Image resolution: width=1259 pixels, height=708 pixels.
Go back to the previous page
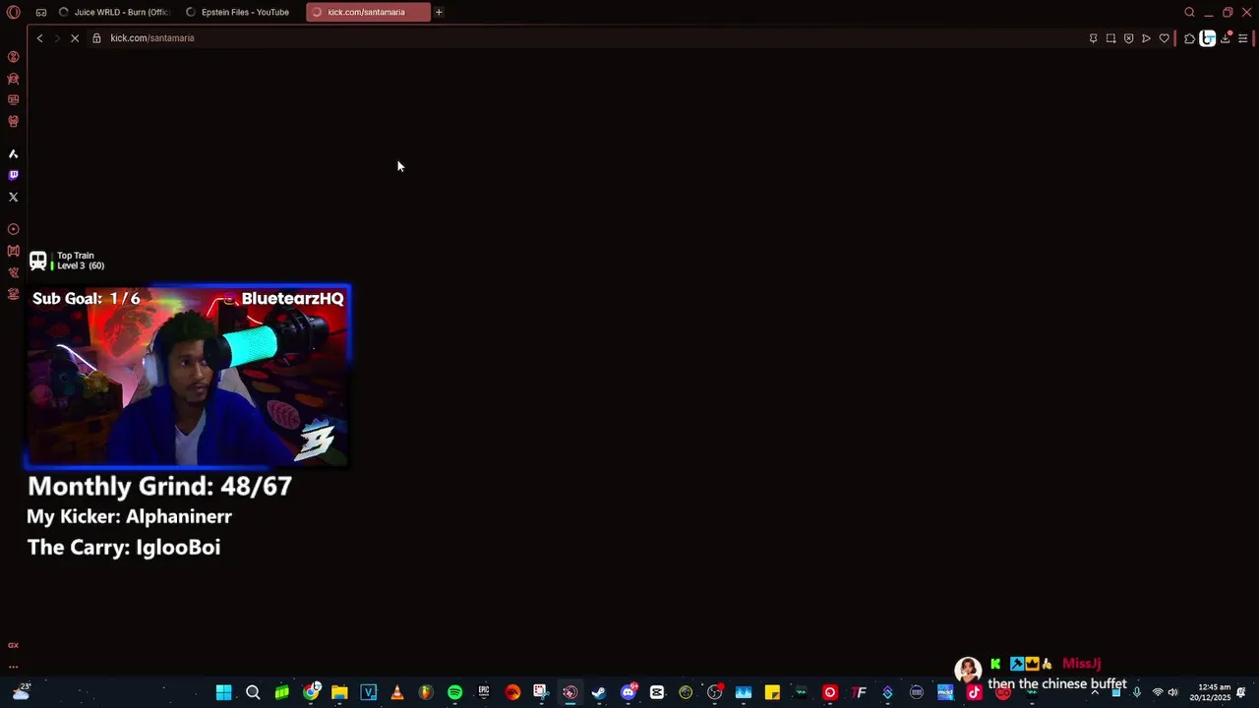click(39, 38)
